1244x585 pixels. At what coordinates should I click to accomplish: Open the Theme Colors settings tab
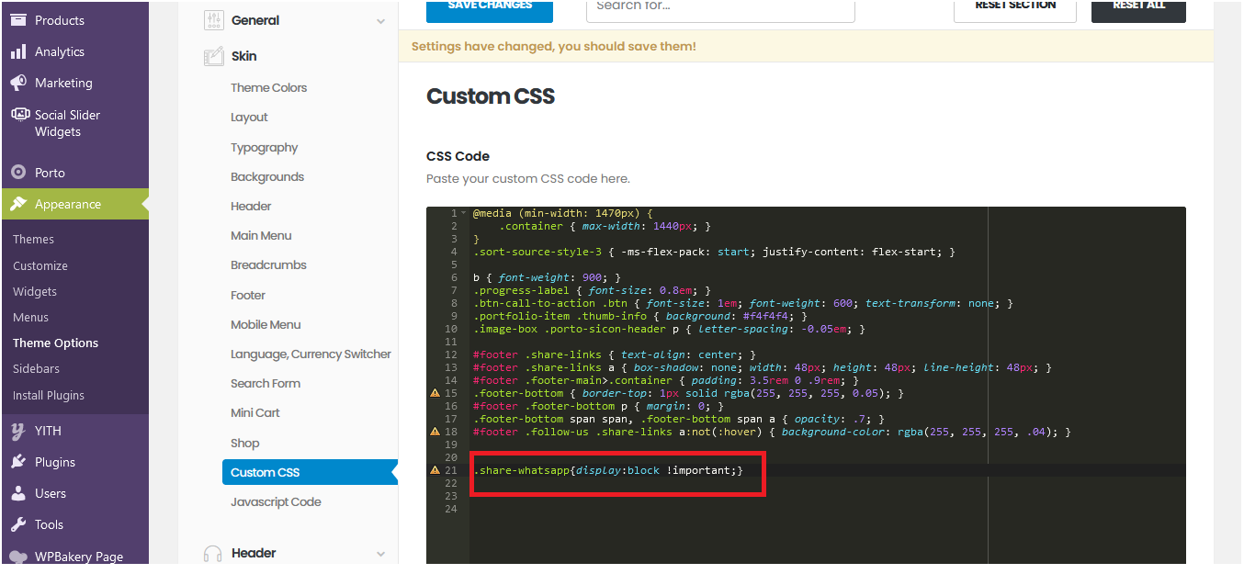pos(268,88)
